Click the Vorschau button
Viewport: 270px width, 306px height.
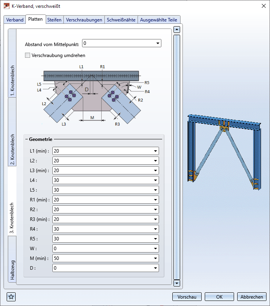[x=187, y=297]
